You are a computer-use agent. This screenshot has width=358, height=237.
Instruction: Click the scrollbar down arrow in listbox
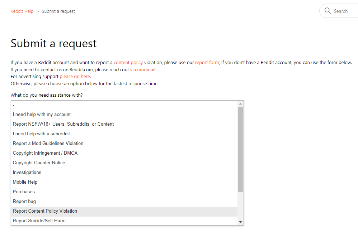pos(240,222)
